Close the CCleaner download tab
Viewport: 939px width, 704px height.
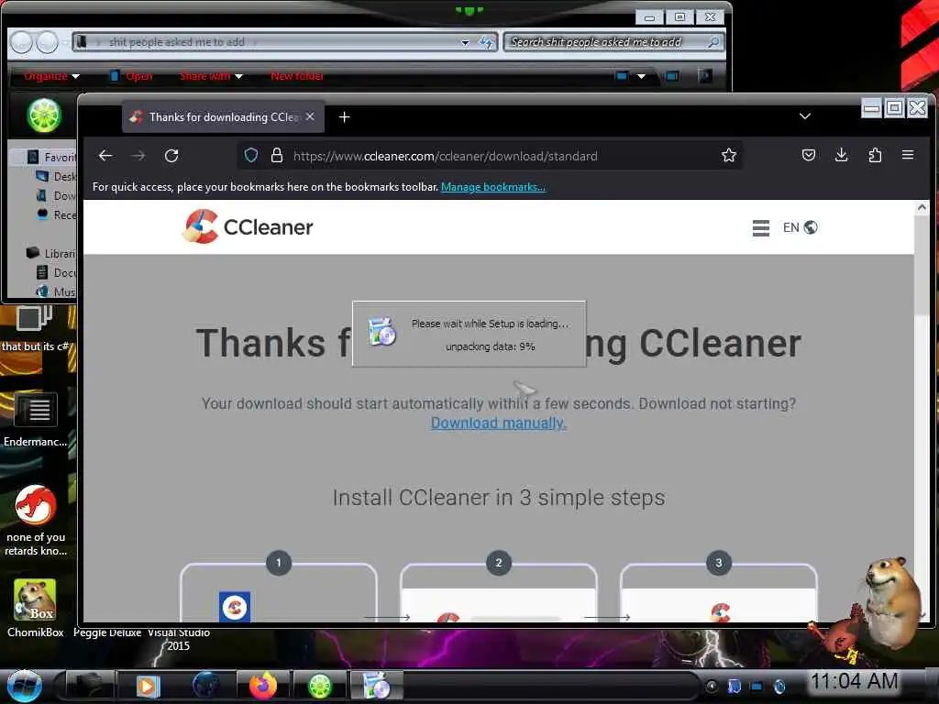point(310,116)
